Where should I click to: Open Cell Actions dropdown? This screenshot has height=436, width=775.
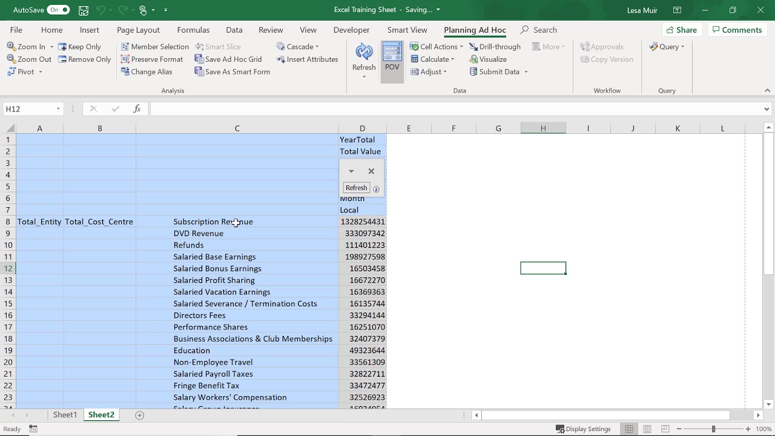(436, 47)
